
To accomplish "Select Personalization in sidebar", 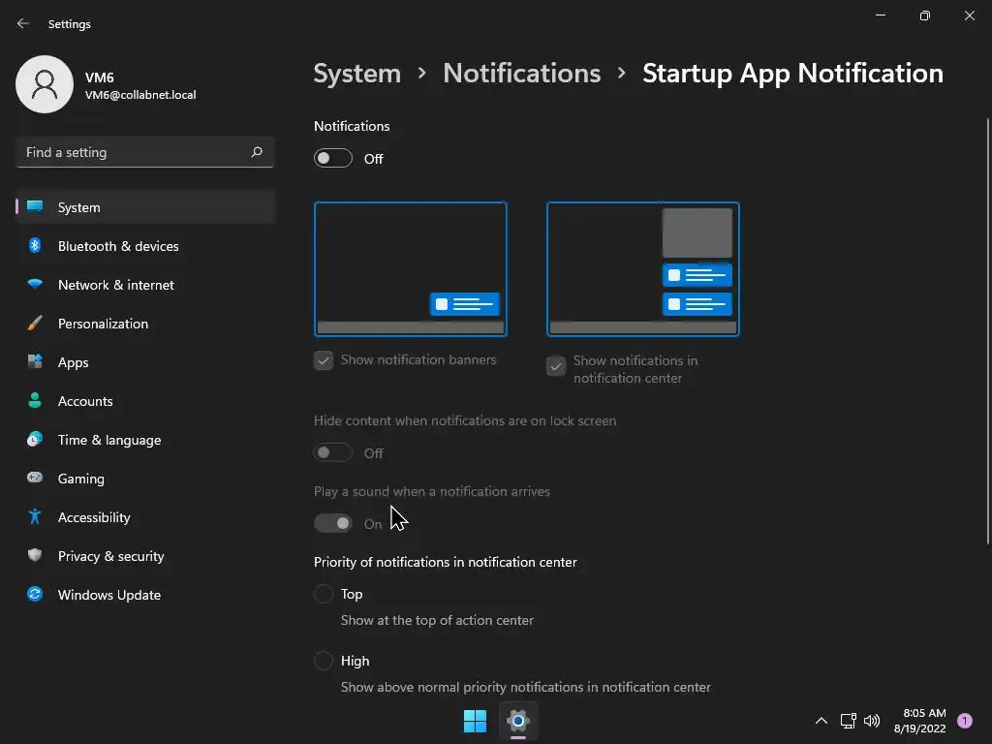I will [x=103, y=324].
